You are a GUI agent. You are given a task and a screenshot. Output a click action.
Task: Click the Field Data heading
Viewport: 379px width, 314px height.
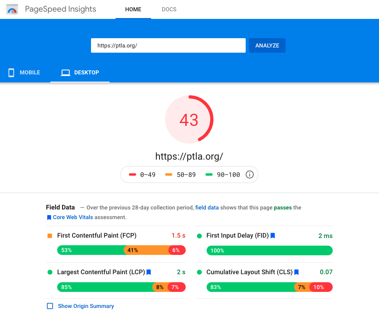60,207
